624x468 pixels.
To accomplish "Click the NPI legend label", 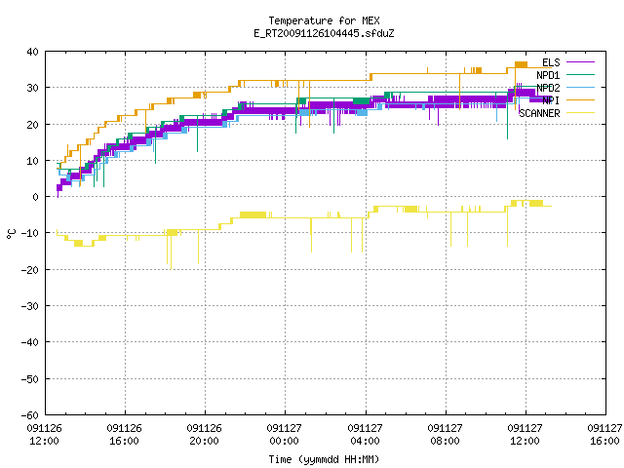I will tap(551, 100).
